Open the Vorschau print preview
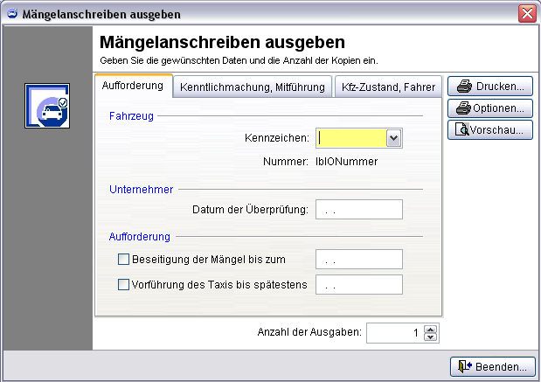The height and width of the screenshot is (382, 541). coord(490,130)
